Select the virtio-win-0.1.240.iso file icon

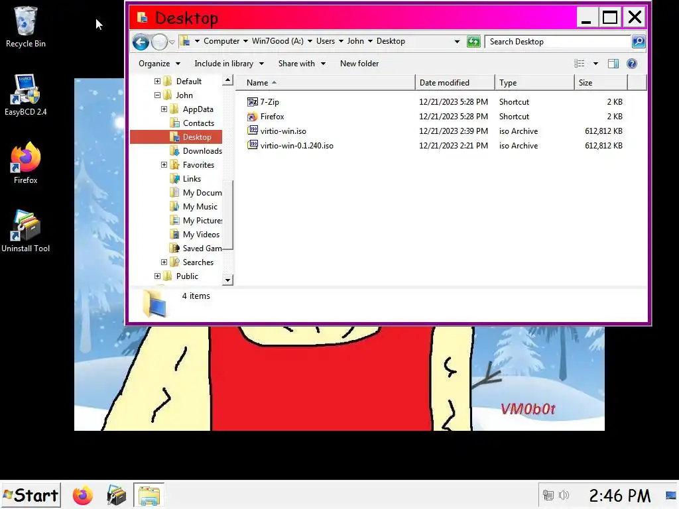[253, 145]
